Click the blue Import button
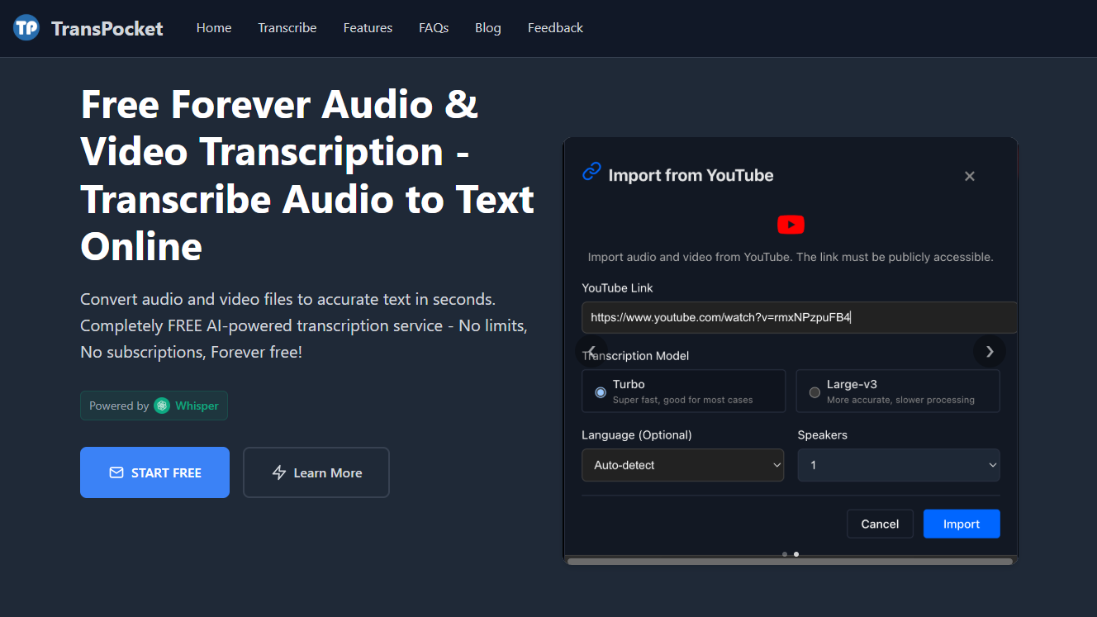Image resolution: width=1097 pixels, height=617 pixels. tap(961, 524)
